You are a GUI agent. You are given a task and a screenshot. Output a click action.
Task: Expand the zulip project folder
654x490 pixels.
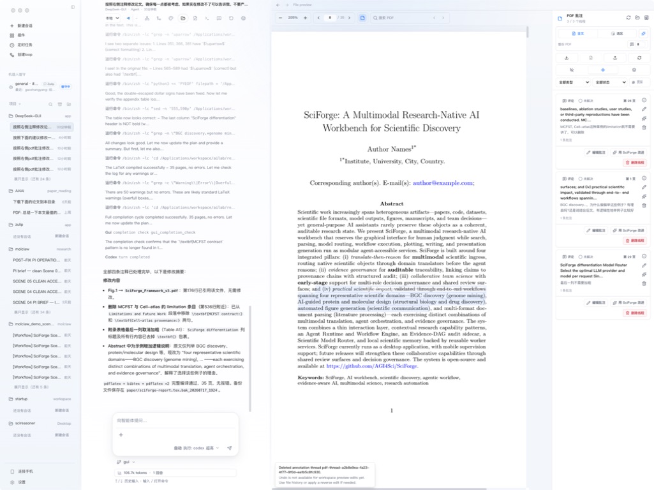40,225
